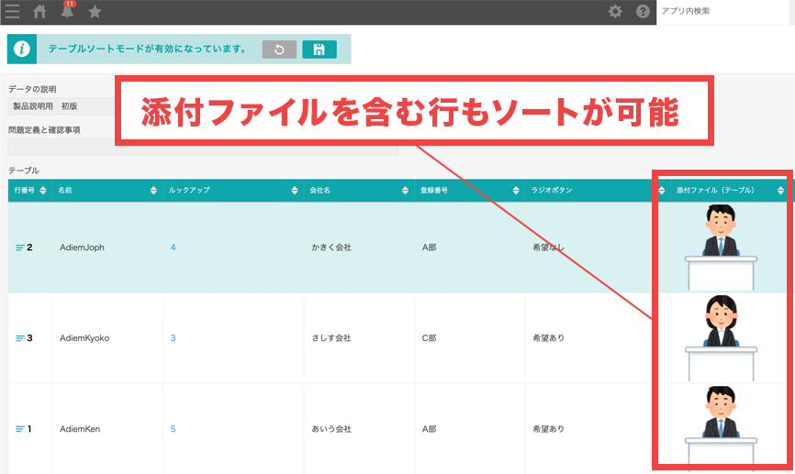This screenshot has height=474, width=795.
Task: Open the favorites star icon
Action: point(95,12)
